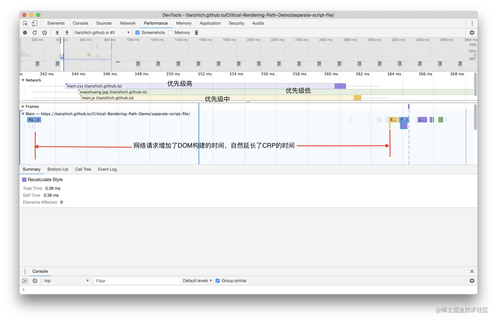Viewport: 497px width, 322px height.
Task: Toggle Group similar checkbox
Action: click(x=218, y=281)
